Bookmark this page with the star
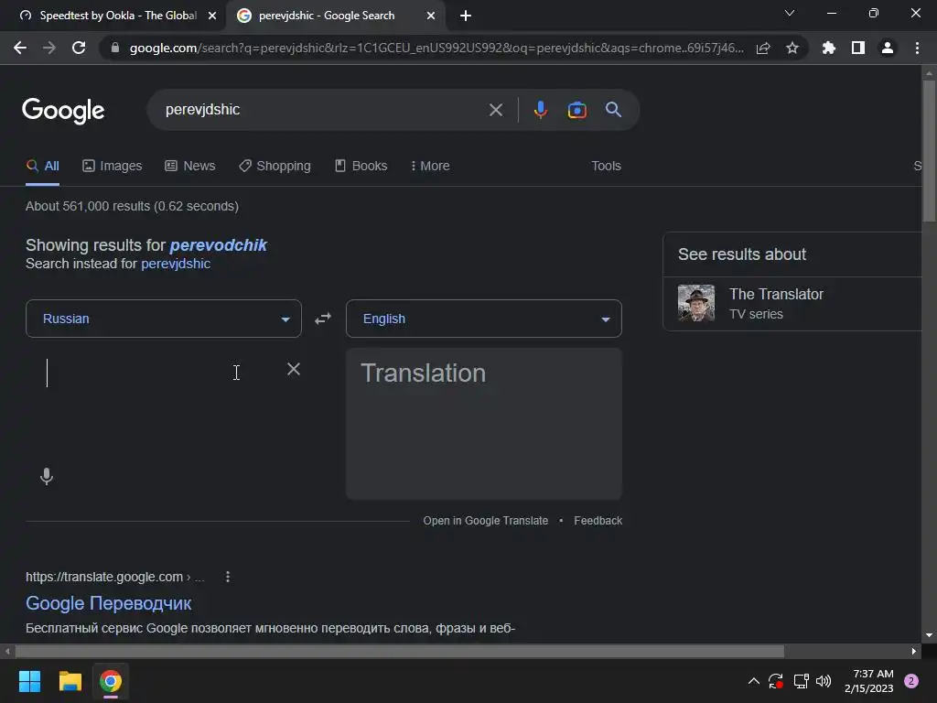 (792, 48)
